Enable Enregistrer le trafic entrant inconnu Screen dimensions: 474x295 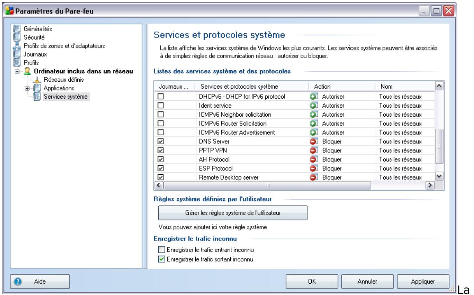pos(162,250)
